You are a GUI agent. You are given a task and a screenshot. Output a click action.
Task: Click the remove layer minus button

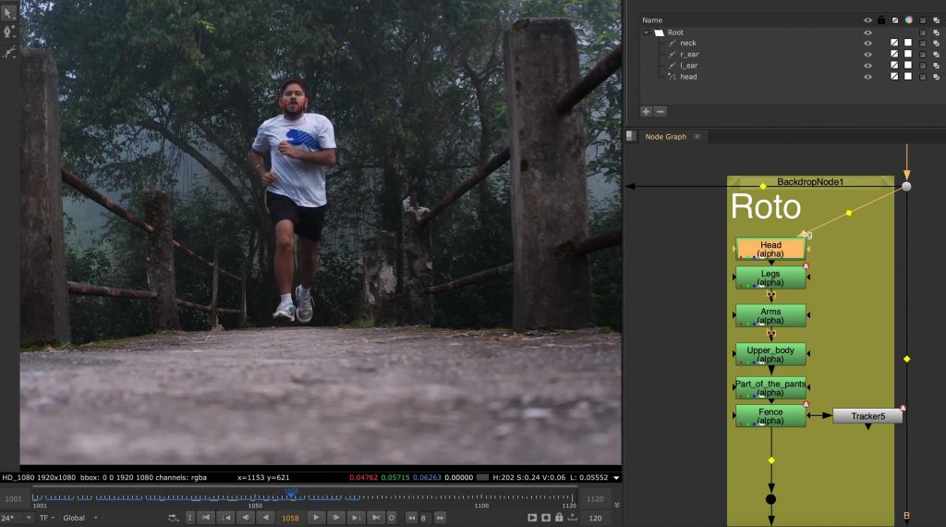point(660,111)
